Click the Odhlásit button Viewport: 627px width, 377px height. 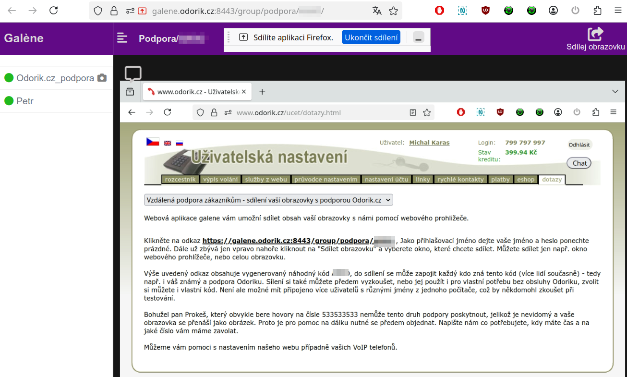[579, 145]
